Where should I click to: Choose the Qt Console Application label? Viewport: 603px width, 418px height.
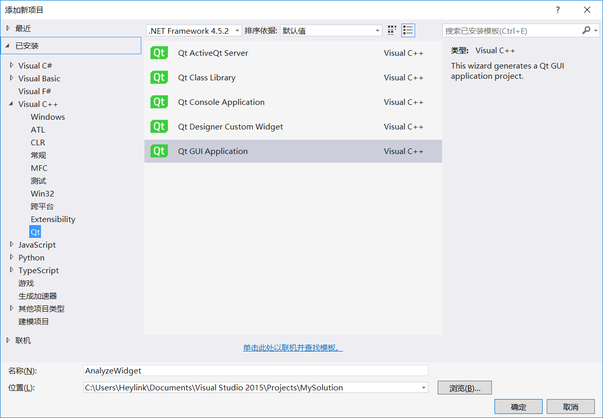pos(221,102)
